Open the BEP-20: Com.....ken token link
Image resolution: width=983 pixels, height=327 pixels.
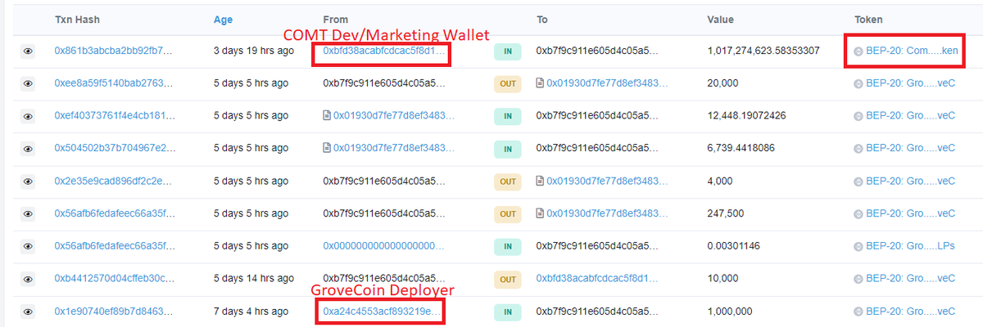[912, 51]
